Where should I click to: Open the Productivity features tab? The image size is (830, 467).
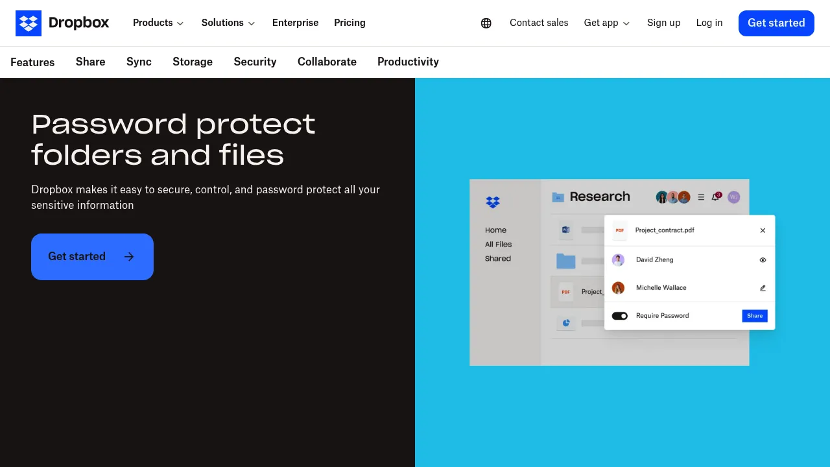click(408, 62)
